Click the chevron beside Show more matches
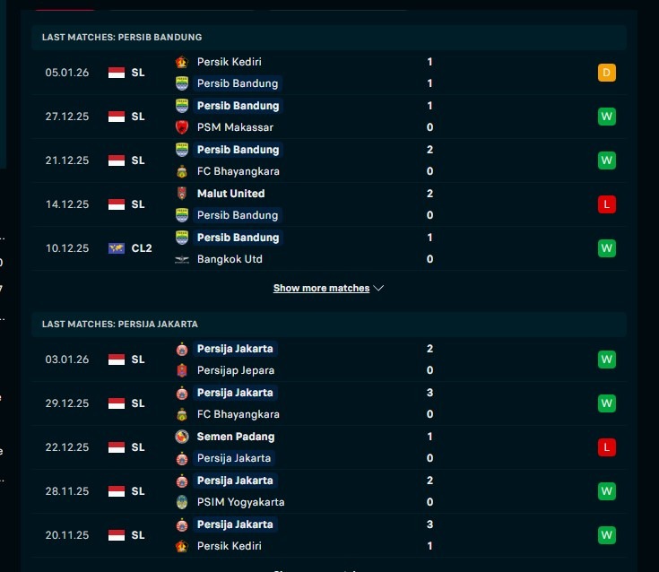 pos(378,289)
